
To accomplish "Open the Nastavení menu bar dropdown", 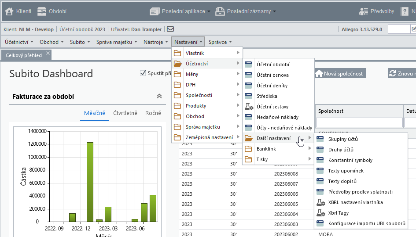I will click(188, 42).
